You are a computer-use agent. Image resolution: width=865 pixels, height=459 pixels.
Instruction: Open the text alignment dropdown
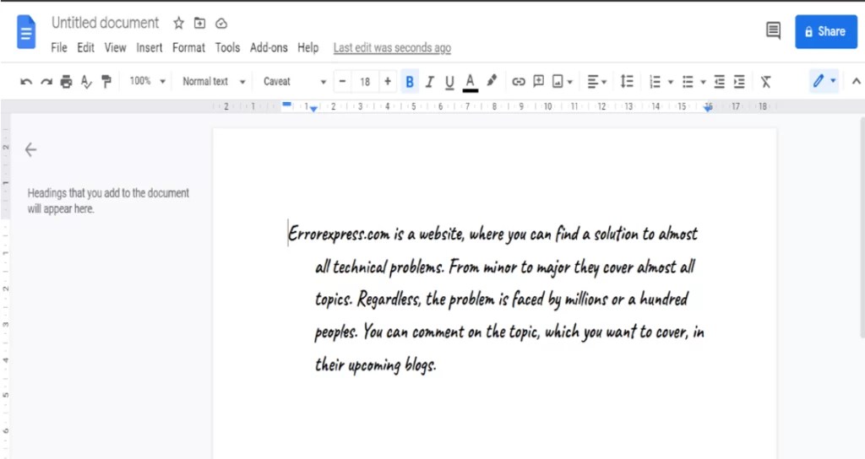596,82
